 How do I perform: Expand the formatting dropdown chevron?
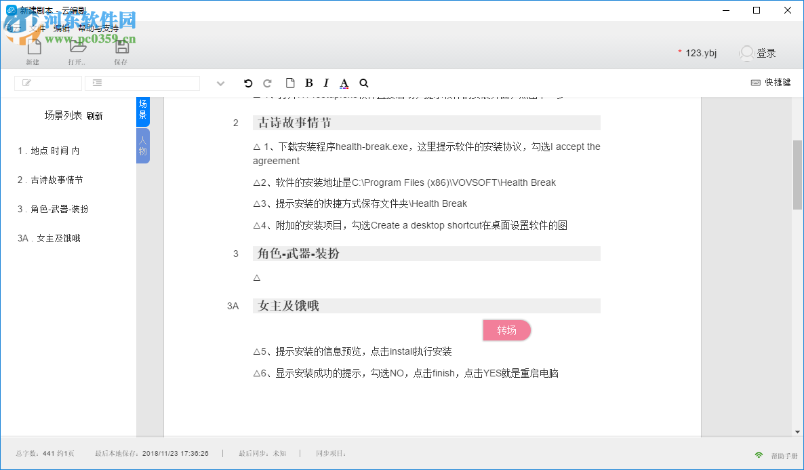(220, 82)
